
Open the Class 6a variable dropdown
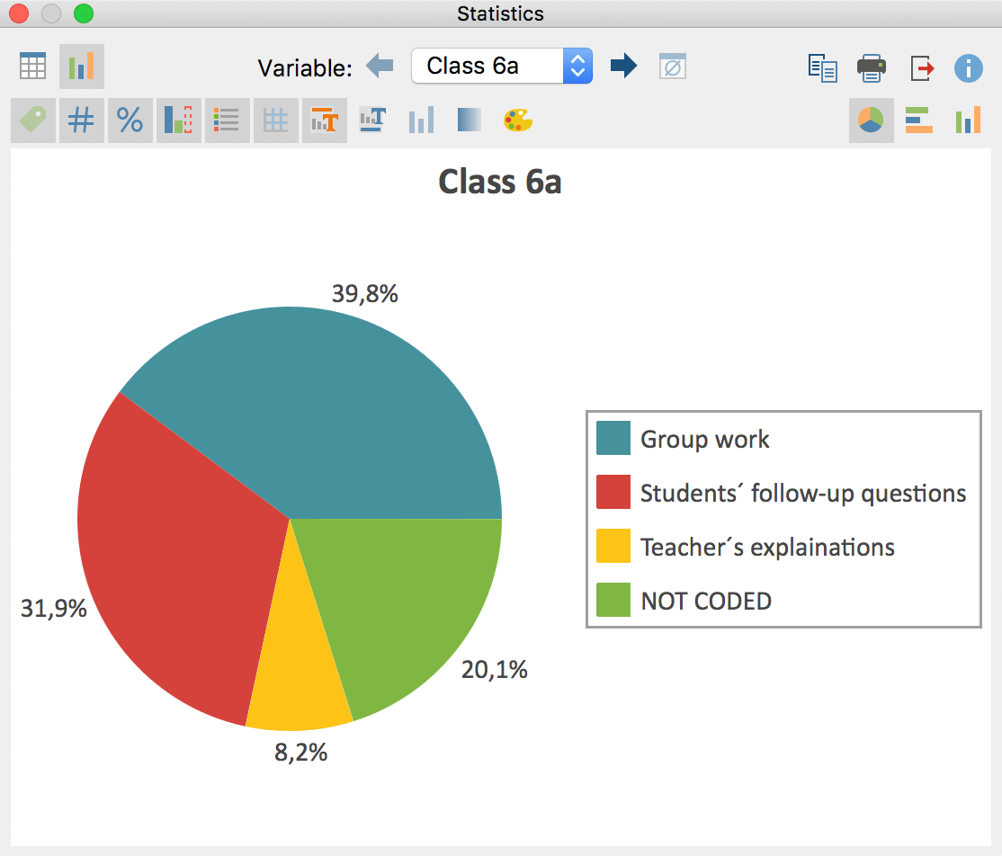[x=502, y=66]
